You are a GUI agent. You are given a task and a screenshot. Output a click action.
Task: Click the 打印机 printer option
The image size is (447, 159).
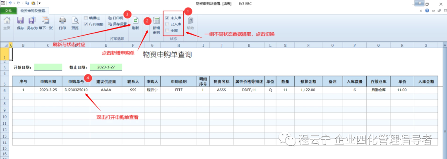pos(115,18)
